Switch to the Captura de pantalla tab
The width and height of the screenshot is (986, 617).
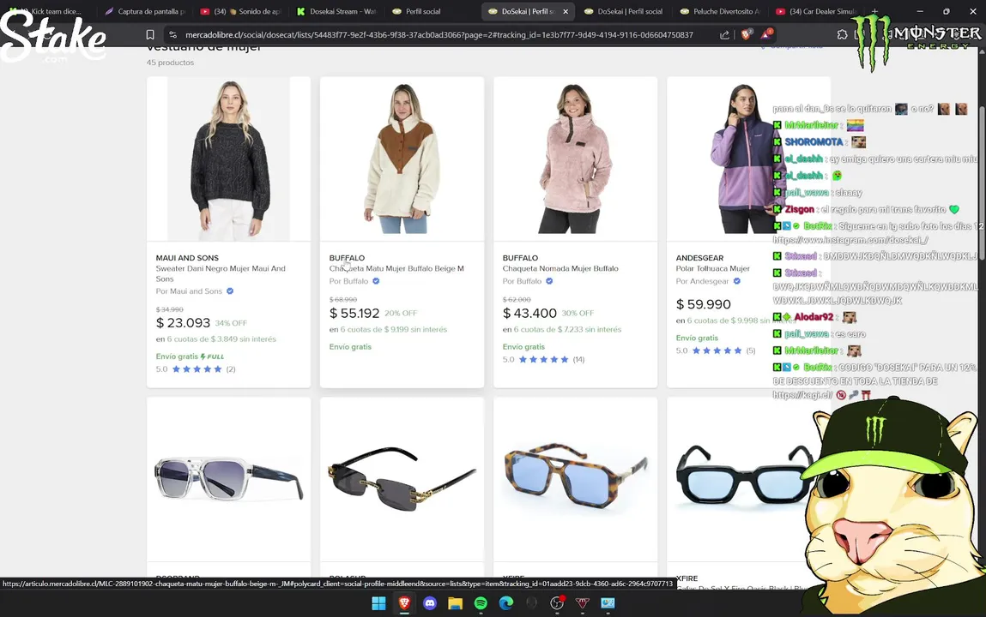click(x=145, y=11)
